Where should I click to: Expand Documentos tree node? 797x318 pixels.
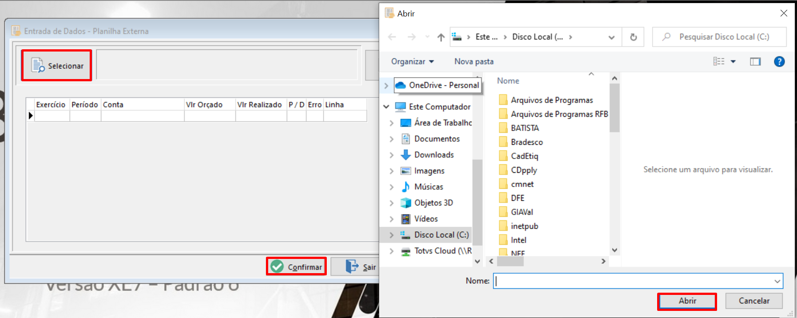[x=392, y=139]
